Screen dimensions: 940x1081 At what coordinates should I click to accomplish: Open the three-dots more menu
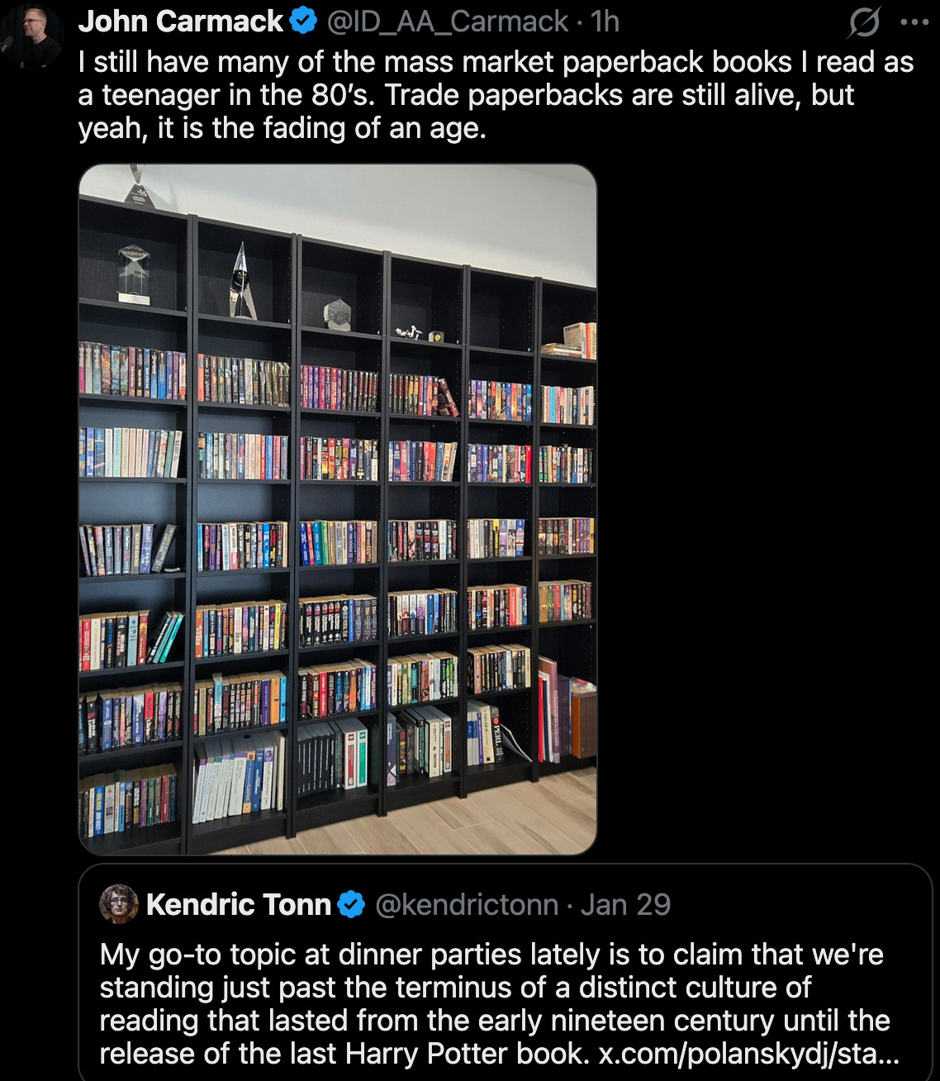(x=914, y=22)
